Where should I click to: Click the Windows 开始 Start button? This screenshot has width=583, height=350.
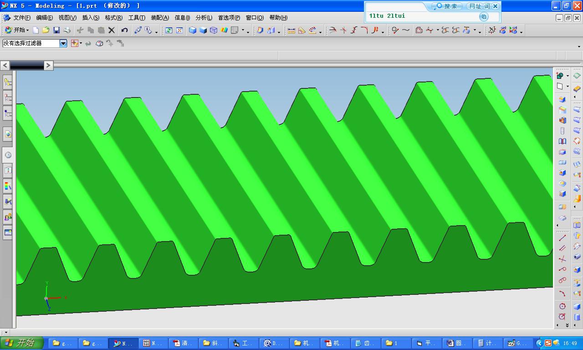tap(21, 343)
